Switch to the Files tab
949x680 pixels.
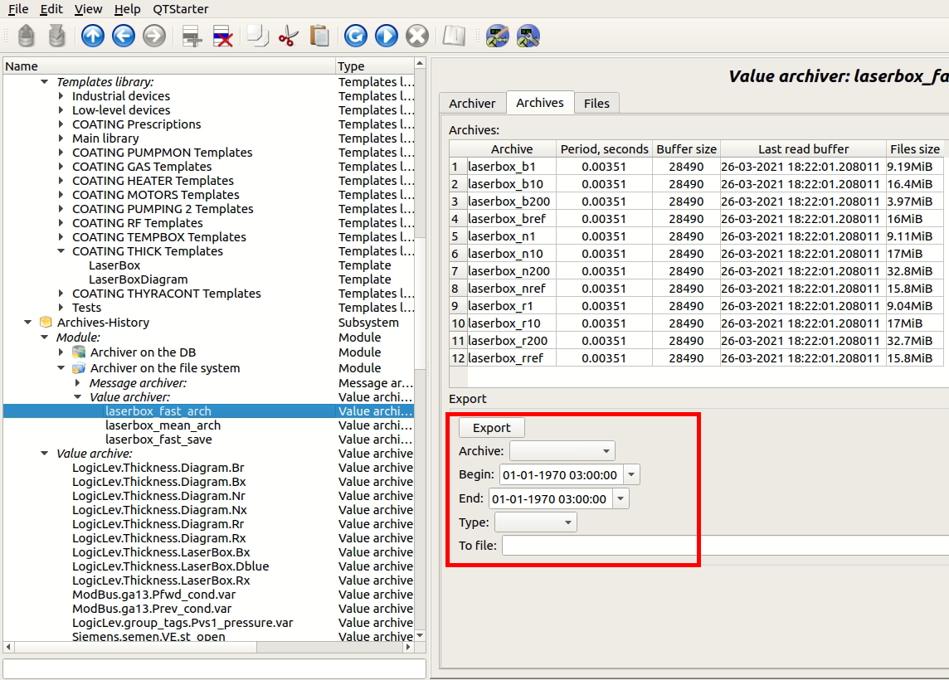pos(596,104)
